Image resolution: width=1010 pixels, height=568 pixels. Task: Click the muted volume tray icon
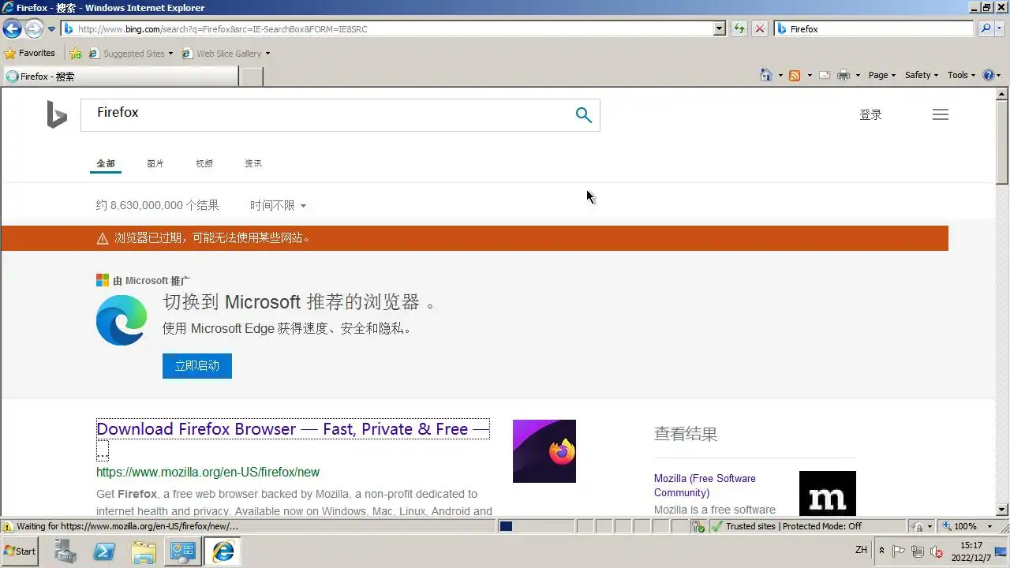tap(937, 551)
